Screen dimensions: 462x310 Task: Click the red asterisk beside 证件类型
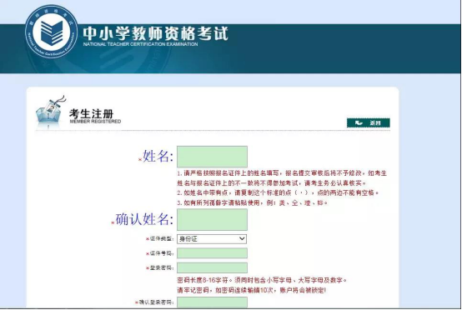[x=148, y=239]
